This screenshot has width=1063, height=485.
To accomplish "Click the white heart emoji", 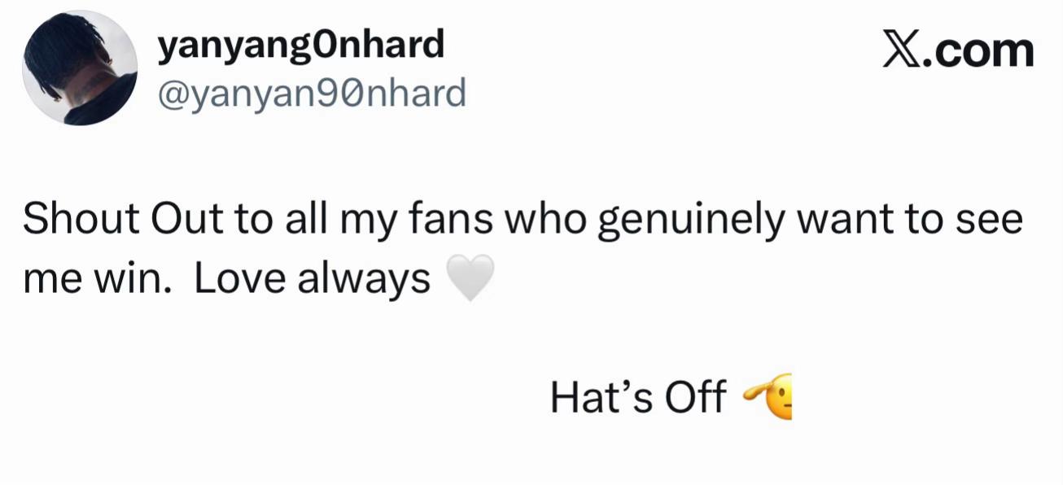I will (x=470, y=277).
